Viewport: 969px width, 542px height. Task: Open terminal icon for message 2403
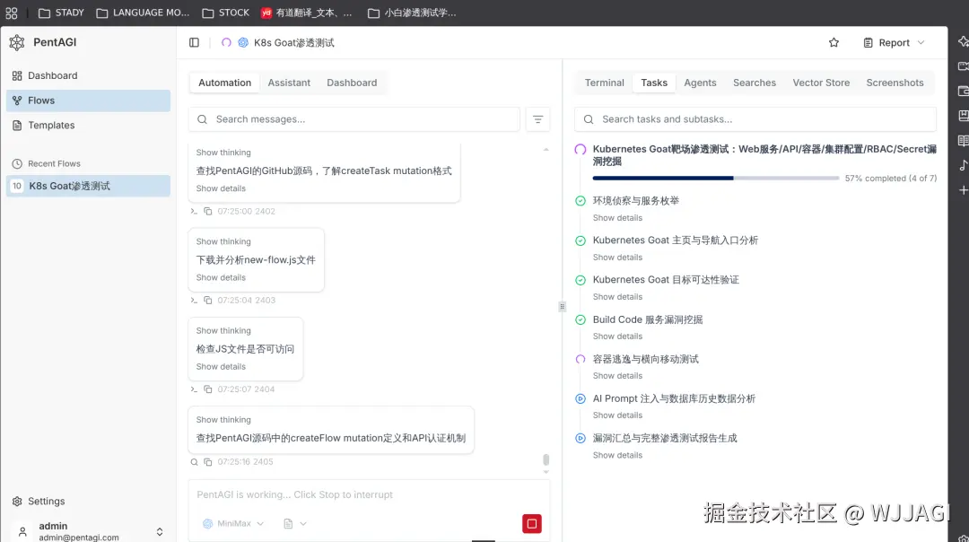point(194,301)
